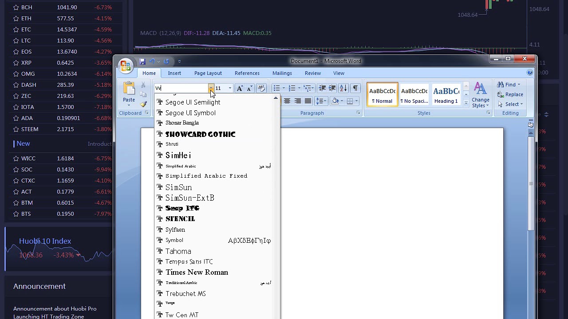Redo action in Quick Access toolbar
Screen dimensions: 568x319
coord(166,62)
